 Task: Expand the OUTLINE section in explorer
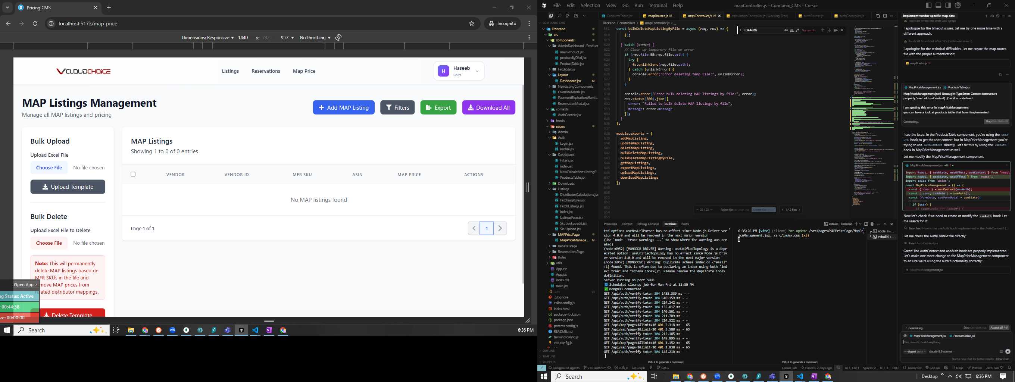[x=549, y=351]
